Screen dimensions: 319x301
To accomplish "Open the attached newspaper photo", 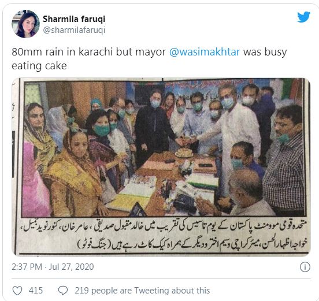I will click(161, 167).
